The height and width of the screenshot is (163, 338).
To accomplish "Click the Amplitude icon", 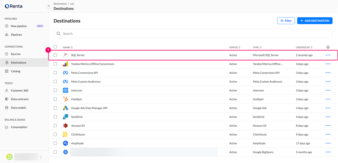I will [65, 143].
